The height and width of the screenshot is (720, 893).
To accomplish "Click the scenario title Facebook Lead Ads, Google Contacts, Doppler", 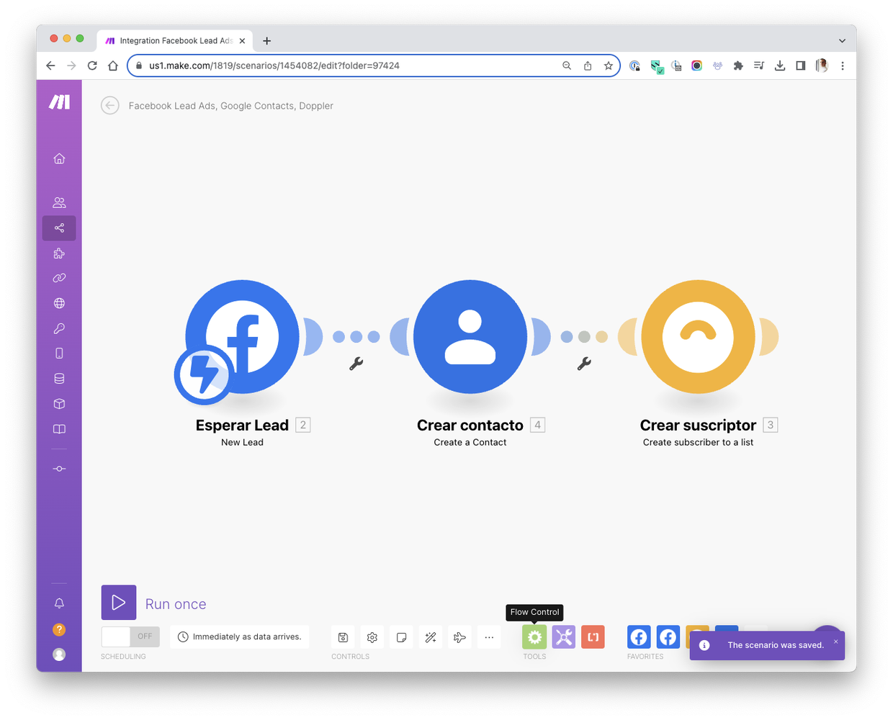I will [x=230, y=106].
